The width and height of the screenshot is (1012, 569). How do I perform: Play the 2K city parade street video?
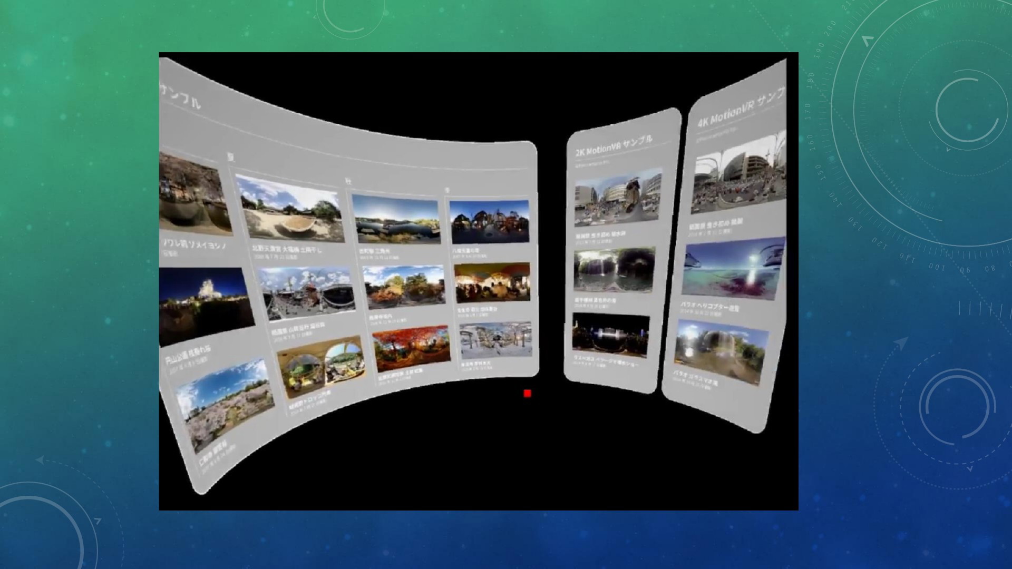click(618, 197)
